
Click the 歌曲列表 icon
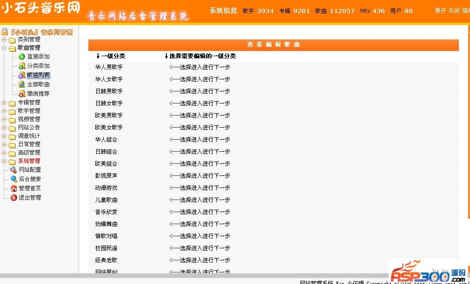21,75
